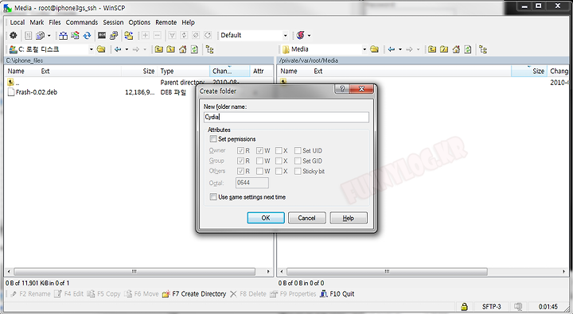Expand remote back history dropdown arrow
This screenshot has height=314, width=573.
pos(400,49)
